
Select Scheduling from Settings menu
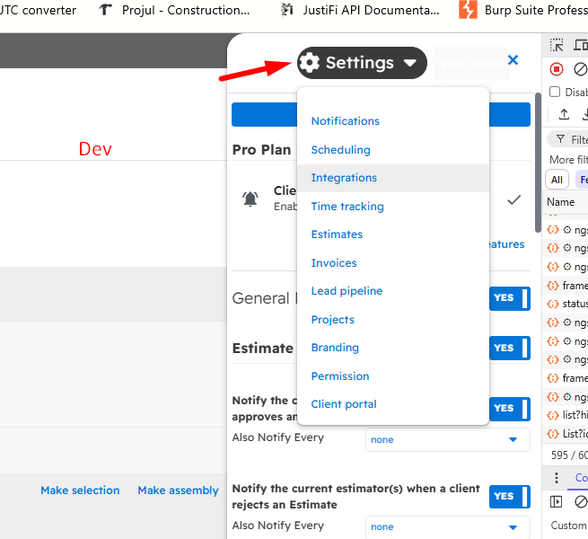click(x=340, y=150)
